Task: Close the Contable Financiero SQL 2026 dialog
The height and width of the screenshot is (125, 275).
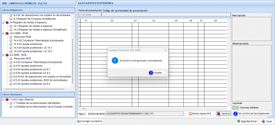Action: click(x=165, y=50)
